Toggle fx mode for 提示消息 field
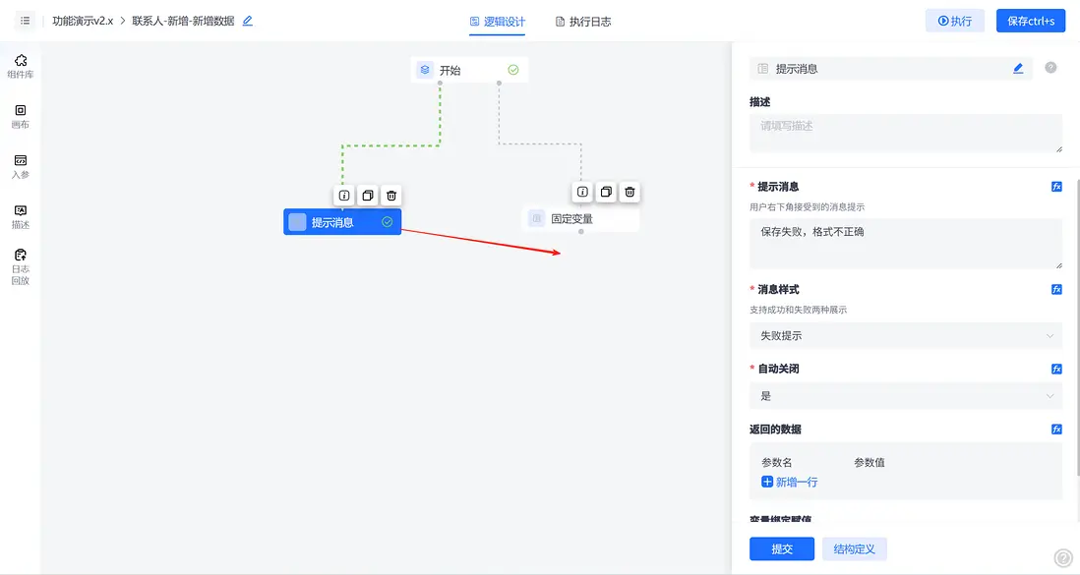Viewport: 1080px width, 575px height. pos(1055,186)
